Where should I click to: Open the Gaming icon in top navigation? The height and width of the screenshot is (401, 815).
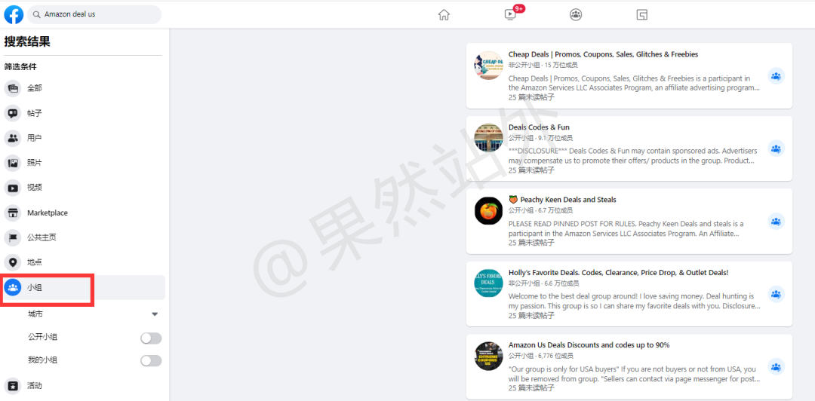[x=642, y=14]
